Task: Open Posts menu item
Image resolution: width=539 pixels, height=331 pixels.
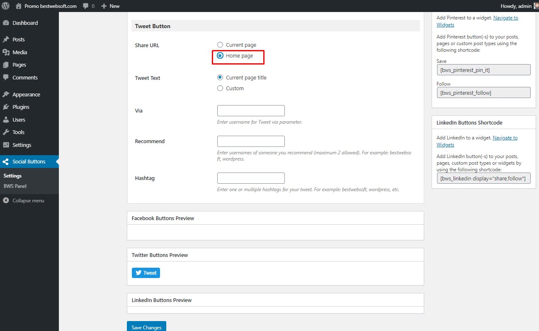Action: (x=29, y=39)
